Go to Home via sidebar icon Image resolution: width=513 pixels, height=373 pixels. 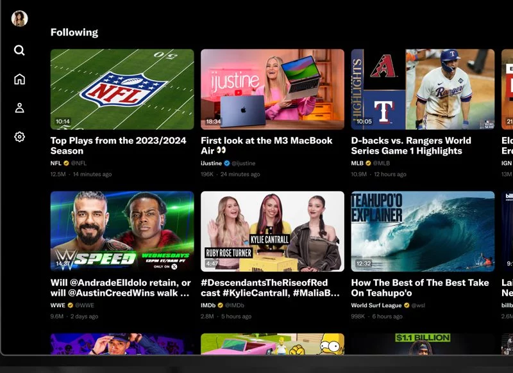click(19, 79)
